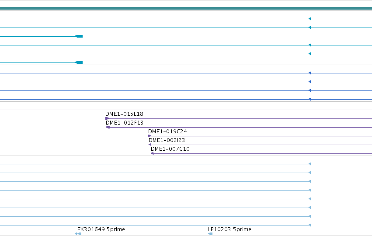Select the arrowhead end of DME1-015L18 feature
The width and height of the screenshot is (372, 236).
107,118
